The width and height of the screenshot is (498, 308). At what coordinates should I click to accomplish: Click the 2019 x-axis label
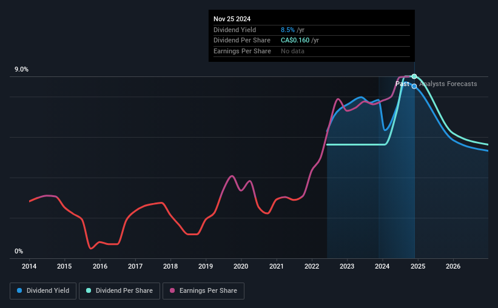coord(206,266)
